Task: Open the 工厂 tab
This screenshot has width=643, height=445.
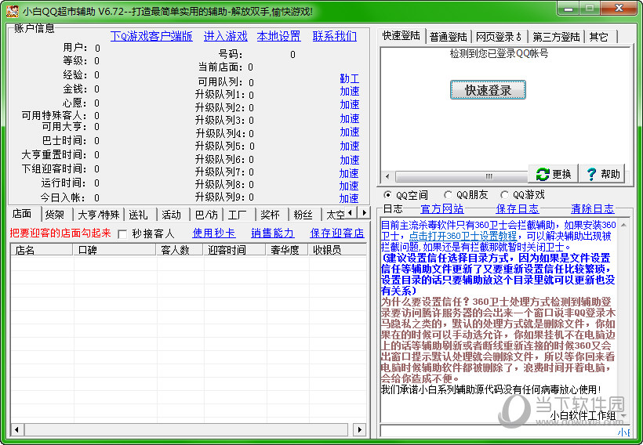Action: pyautogui.click(x=238, y=215)
